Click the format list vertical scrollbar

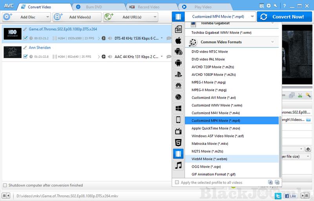tap(280, 145)
